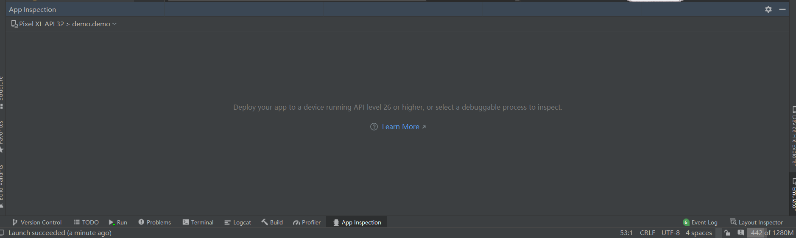Image resolution: width=796 pixels, height=238 pixels.
Task: Switch to the TODO tool window
Action: pyautogui.click(x=86, y=222)
